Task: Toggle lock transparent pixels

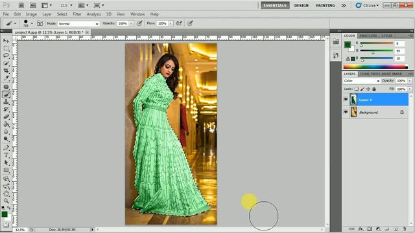Action: coord(357,89)
